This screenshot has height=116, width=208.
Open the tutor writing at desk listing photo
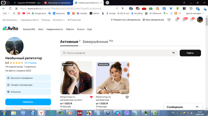pos(112,78)
